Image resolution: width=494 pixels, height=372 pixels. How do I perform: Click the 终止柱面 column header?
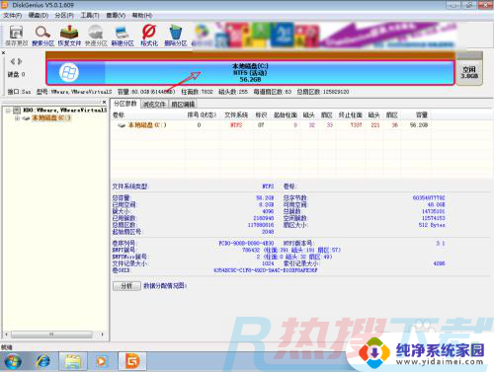point(351,115)
